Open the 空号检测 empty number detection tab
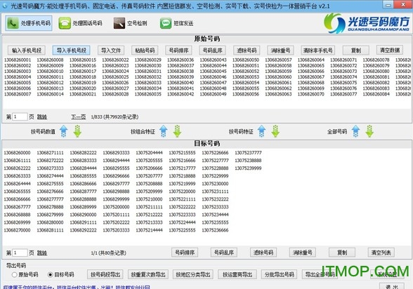 tap(131, 23)
